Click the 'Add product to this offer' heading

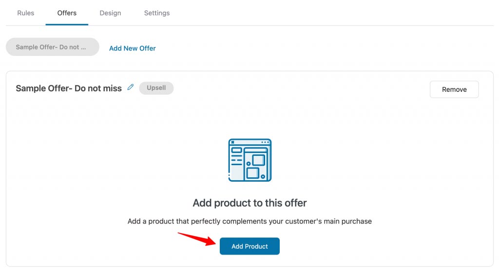pyautogui.click(x=250, y=203)
